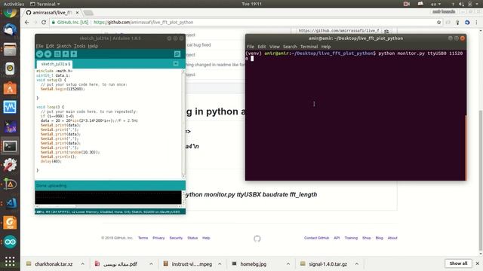483x271 pixels.
Task: Click the Chrome address bar URL
Action: 143,23
